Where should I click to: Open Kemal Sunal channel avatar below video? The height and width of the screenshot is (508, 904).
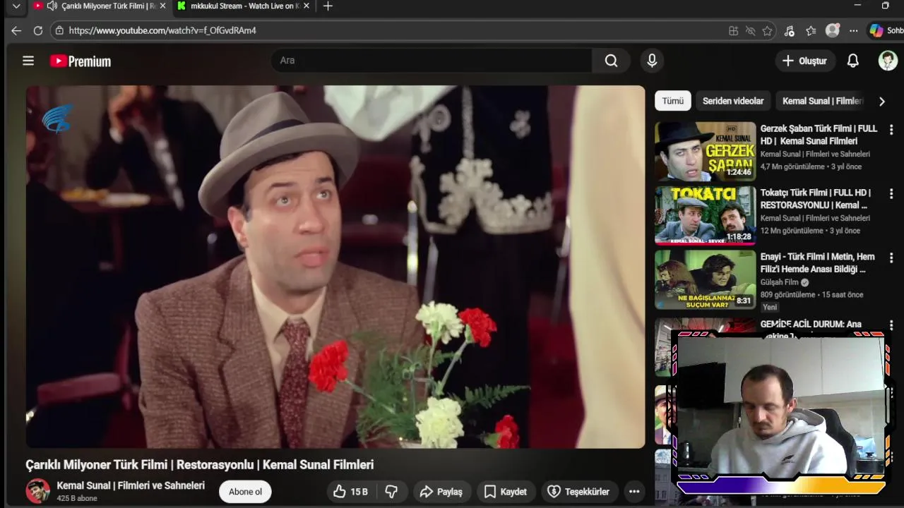[38, 491]
